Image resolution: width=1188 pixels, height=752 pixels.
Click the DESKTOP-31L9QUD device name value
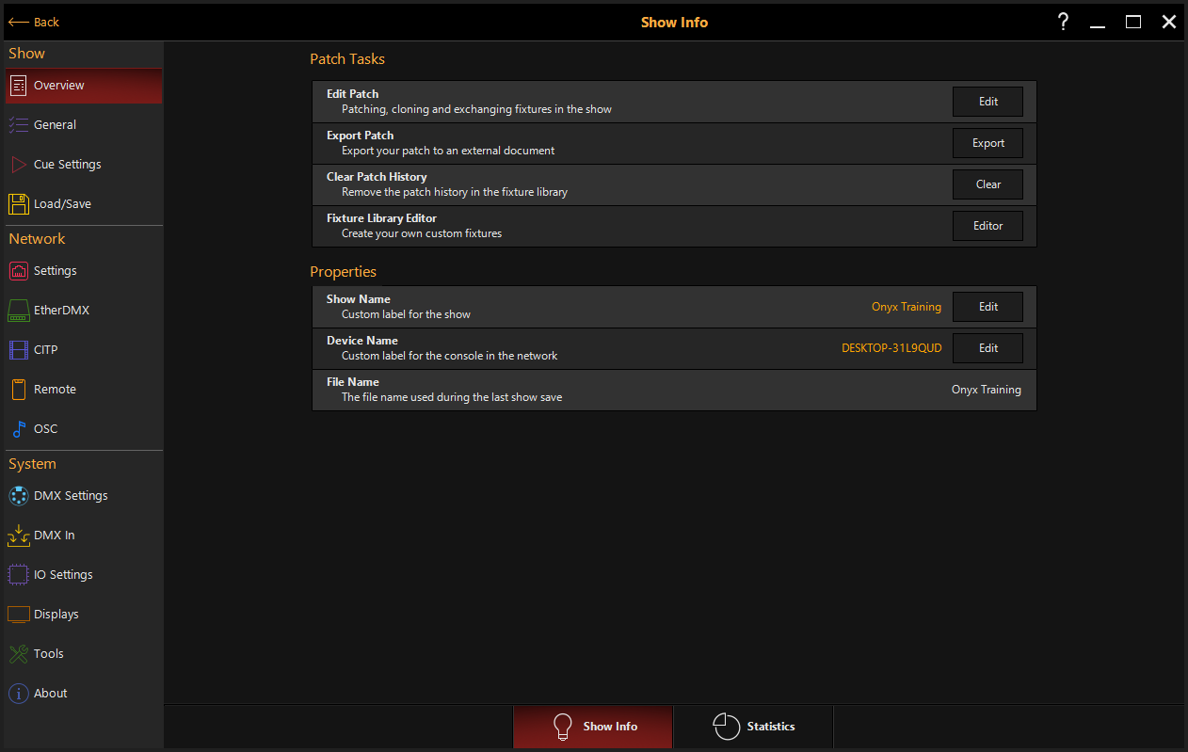pos(891,348)
